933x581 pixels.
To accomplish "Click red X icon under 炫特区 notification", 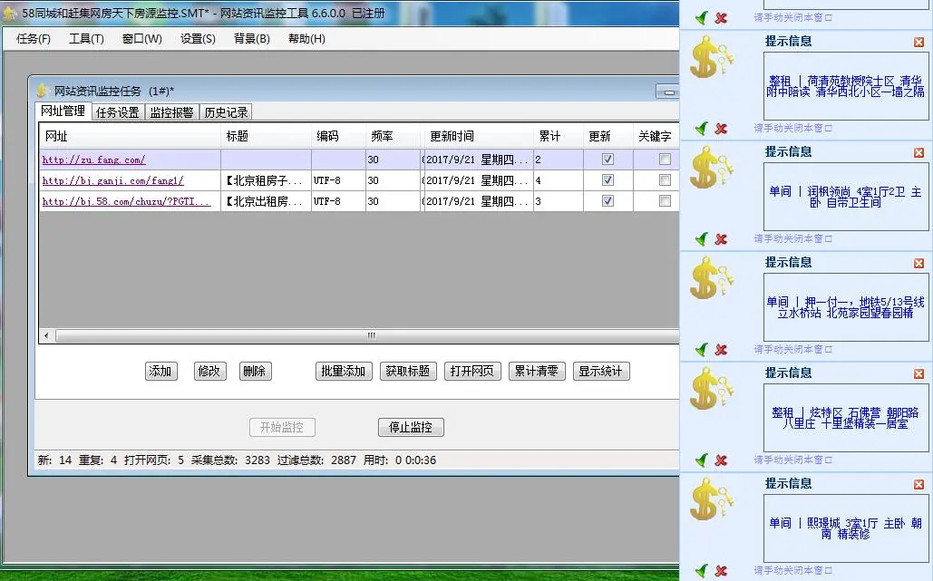I will tap(721, 460).
